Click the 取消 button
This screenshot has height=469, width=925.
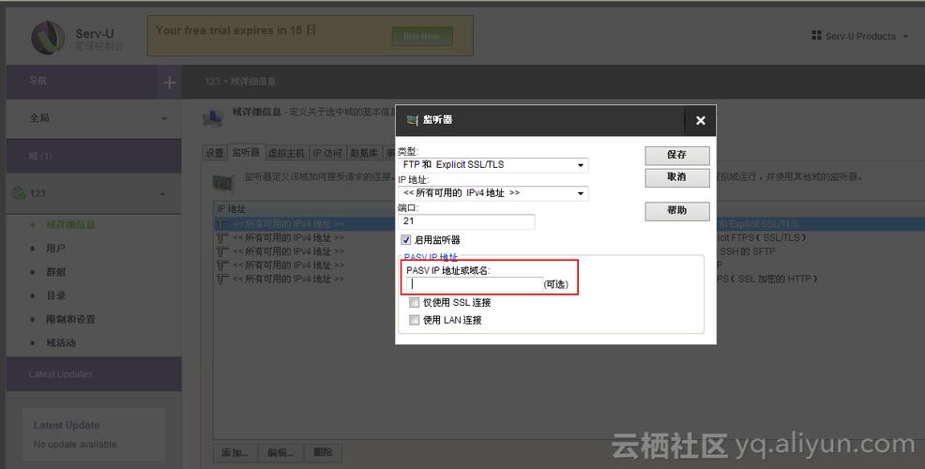676,177
